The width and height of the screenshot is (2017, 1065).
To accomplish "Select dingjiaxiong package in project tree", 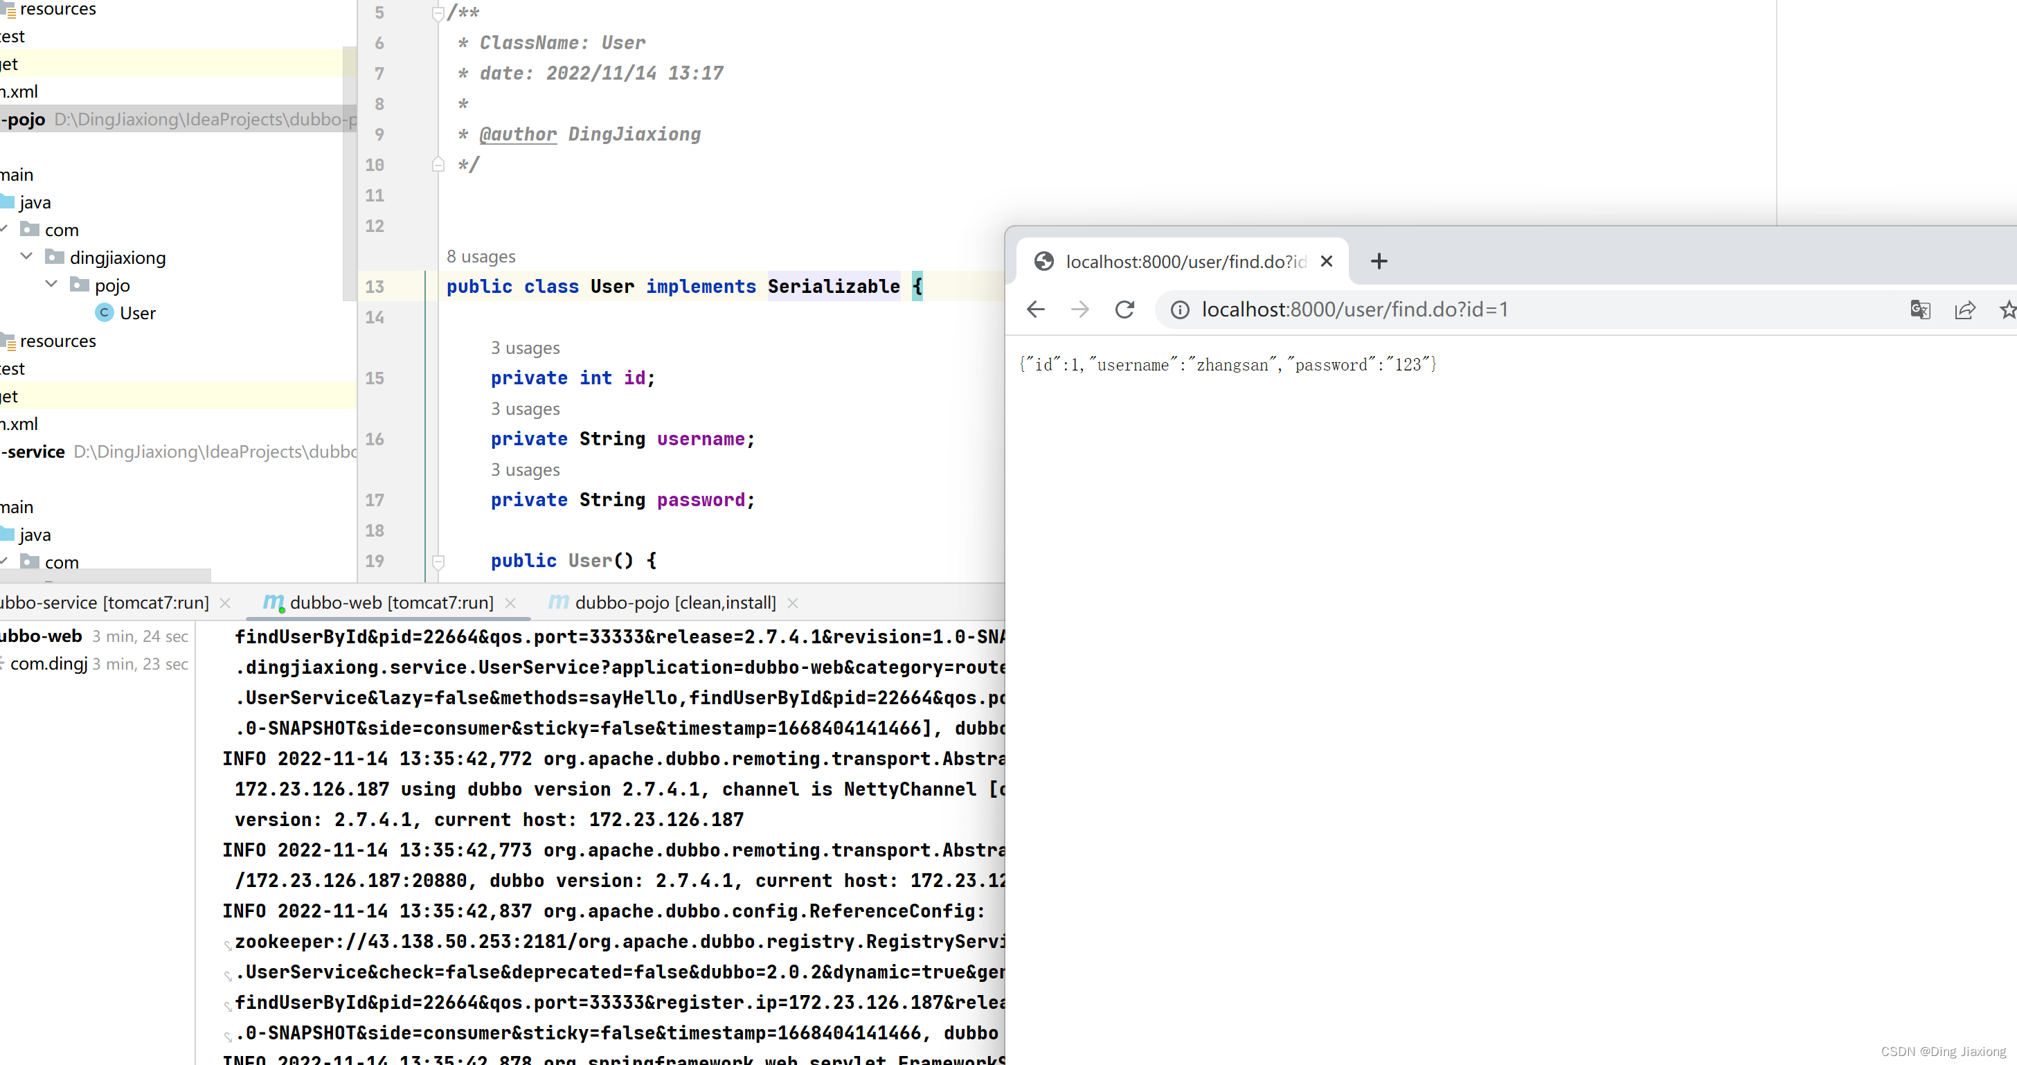I will (x=118, y=258).
